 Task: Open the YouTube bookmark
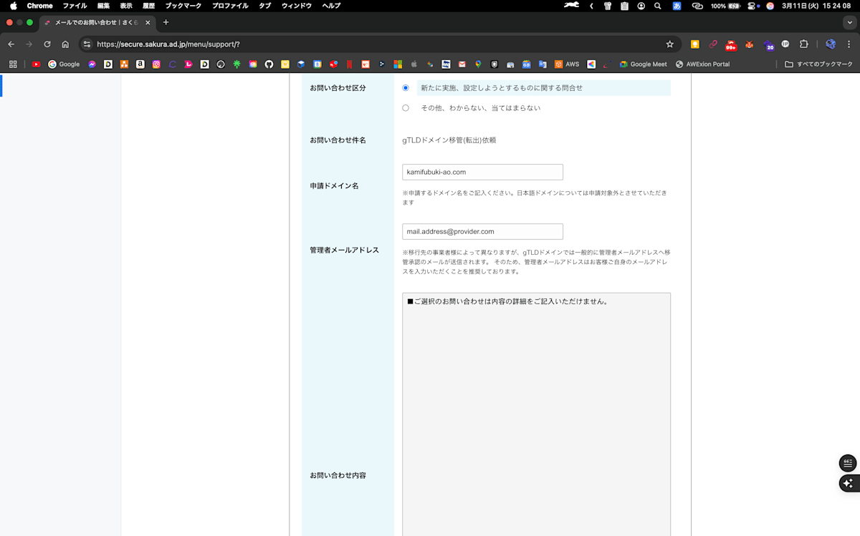point(37,64)
